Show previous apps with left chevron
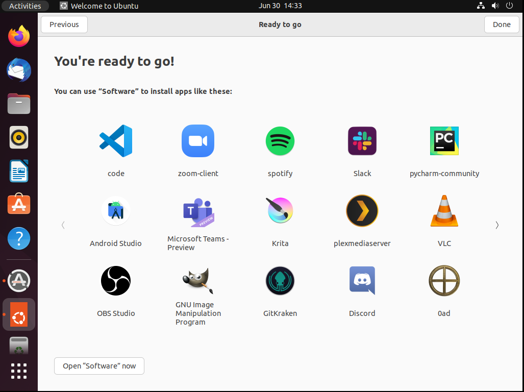524x392 pixels. (63, 225)
